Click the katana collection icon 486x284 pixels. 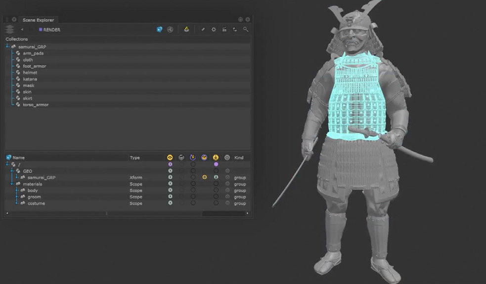click(18, 79)
